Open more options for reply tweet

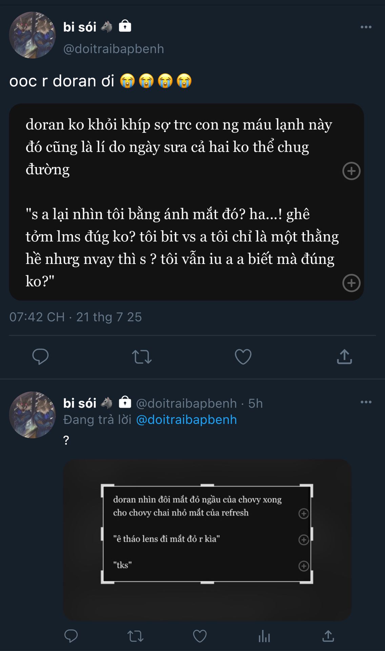[366, 402]
